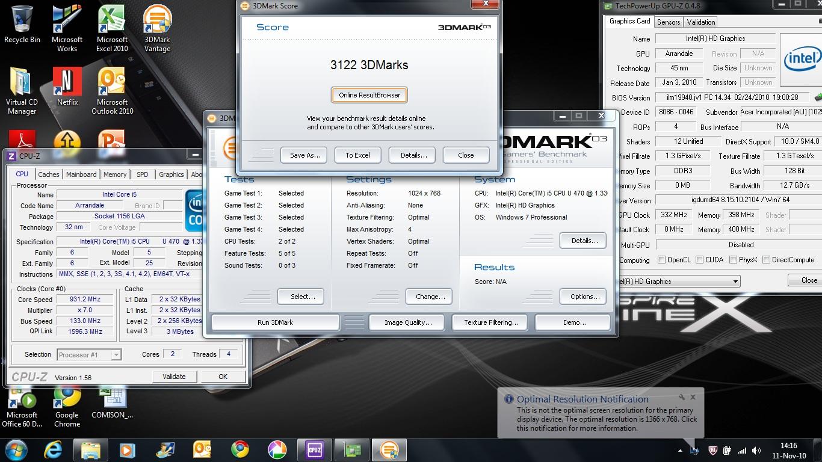Open System Details button in 3DMark03
The width and height of the screenshot is (822, 462).
click(583, 241)
